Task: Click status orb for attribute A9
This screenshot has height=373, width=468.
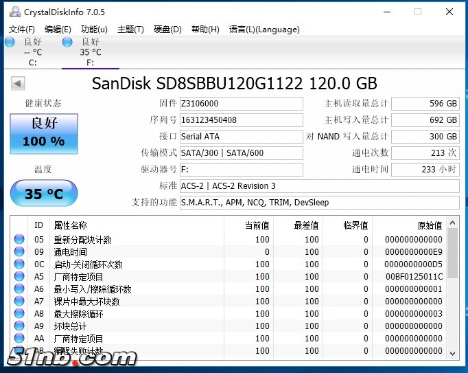Action: pyautogui.click(x=19, y=326)
